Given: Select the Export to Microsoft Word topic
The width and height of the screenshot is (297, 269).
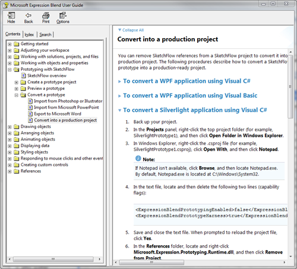Looking at the screenshot, I should (58, 114).
